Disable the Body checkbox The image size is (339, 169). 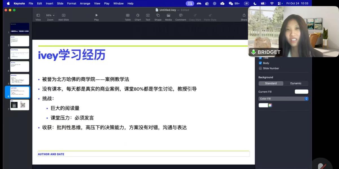tap(260, 63)
